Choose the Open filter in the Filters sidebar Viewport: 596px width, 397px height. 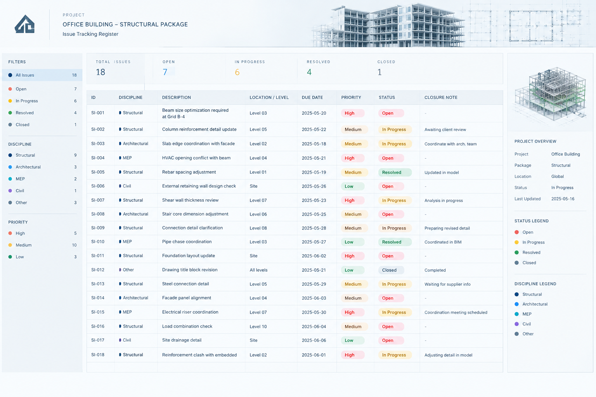(42, 89)
